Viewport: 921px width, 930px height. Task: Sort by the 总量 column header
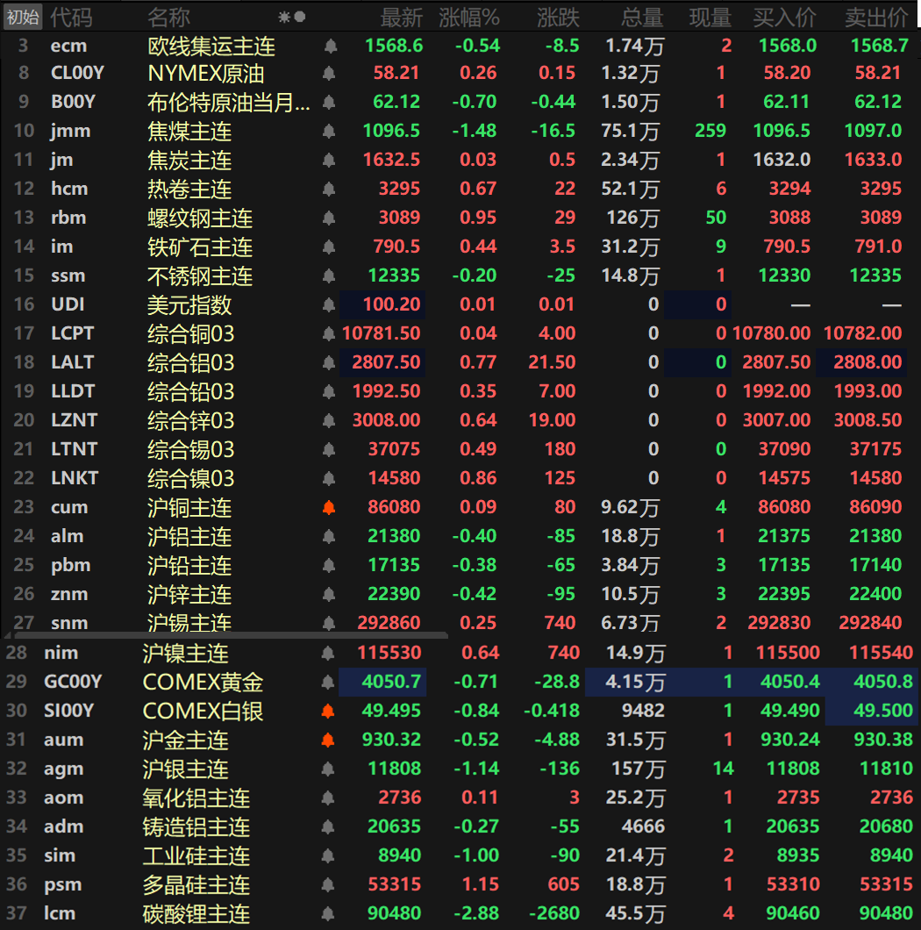[642, 17]
